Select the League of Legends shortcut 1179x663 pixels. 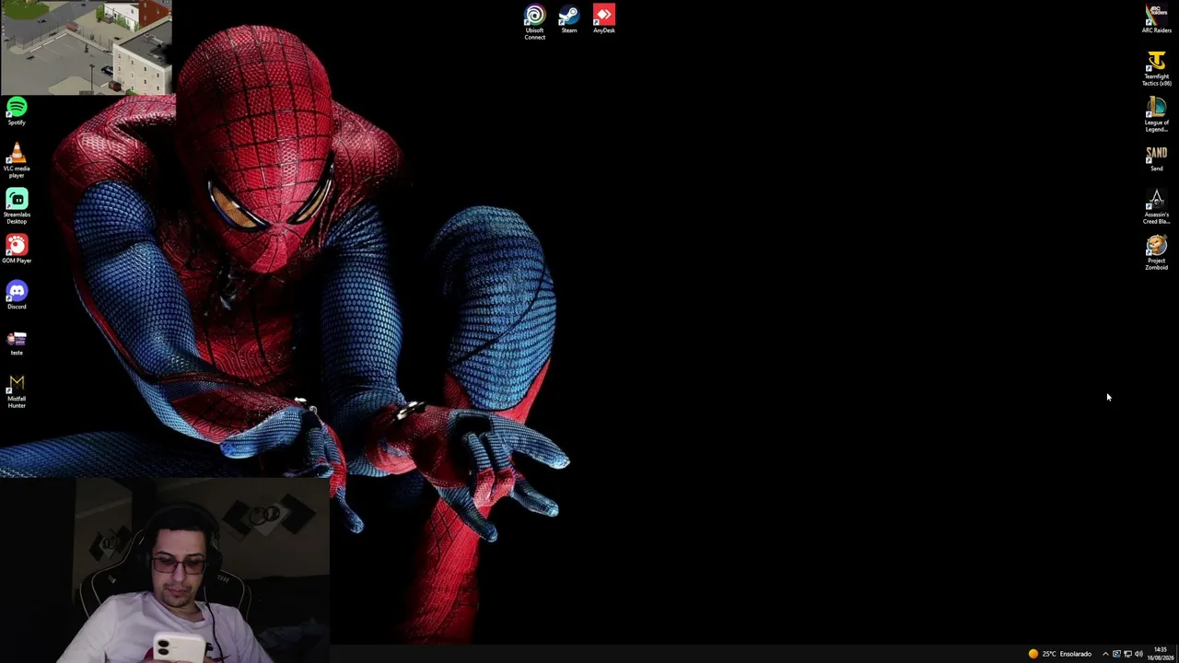click(1156, 114)
